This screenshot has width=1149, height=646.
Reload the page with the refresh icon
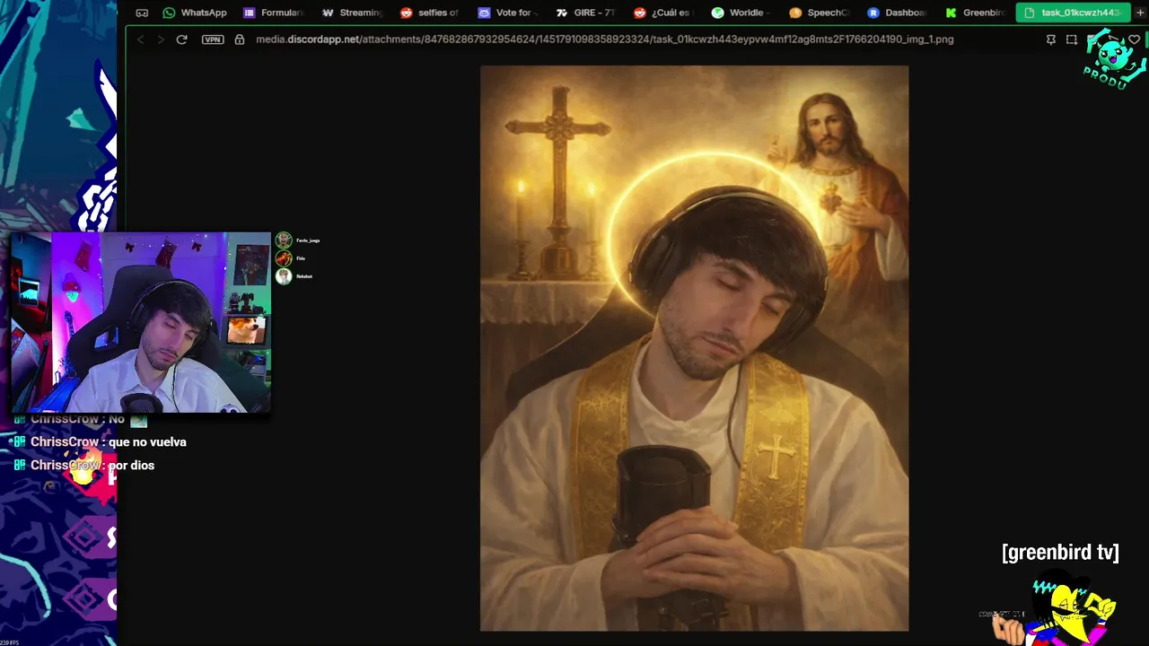[x=181, y=39]
